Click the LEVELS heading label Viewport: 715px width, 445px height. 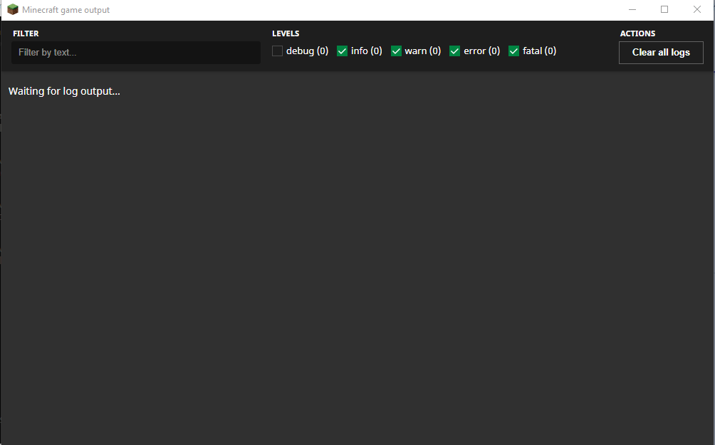(286, 33)
